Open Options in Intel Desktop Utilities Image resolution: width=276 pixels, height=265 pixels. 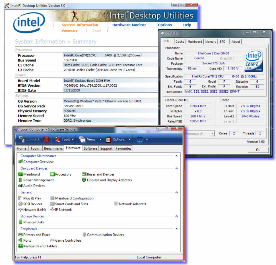(x=165, y=25)
